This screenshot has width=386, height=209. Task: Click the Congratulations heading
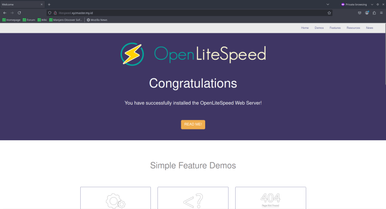pos(193,83)
